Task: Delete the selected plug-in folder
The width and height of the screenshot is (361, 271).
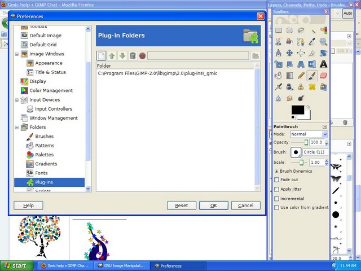Action: tap(133, 56)
